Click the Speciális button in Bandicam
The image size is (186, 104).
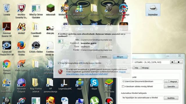(x=171, y=86)
